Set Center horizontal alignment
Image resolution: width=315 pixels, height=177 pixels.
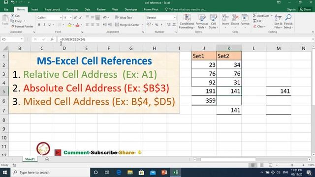[93, 25]
